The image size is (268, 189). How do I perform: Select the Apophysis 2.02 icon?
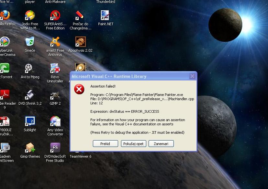click(x=80, y=42)
